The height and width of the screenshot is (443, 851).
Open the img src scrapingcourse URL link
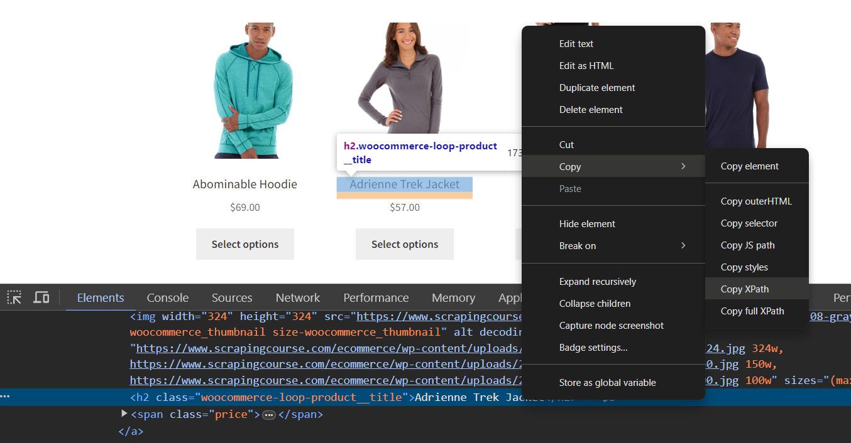(x=439, y=316)
